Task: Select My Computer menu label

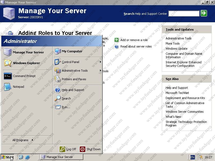Action: point(72,51)
